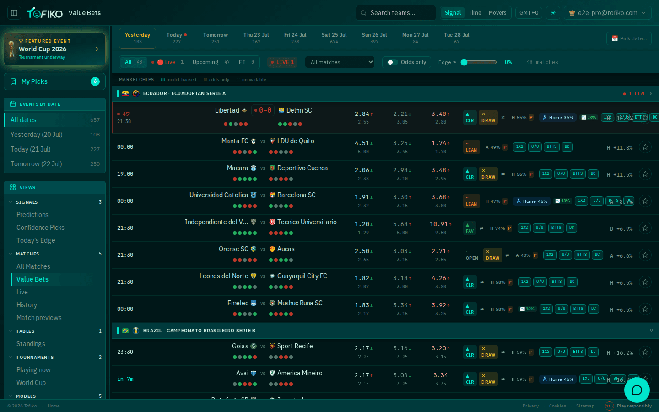Click the LEAN badge in Manta FC row
The image size is (659, 412).
(x=471, y=147)
